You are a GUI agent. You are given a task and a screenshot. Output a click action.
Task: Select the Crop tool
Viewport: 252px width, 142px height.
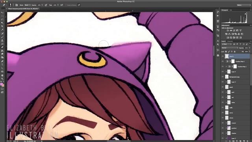click(2, 26)
